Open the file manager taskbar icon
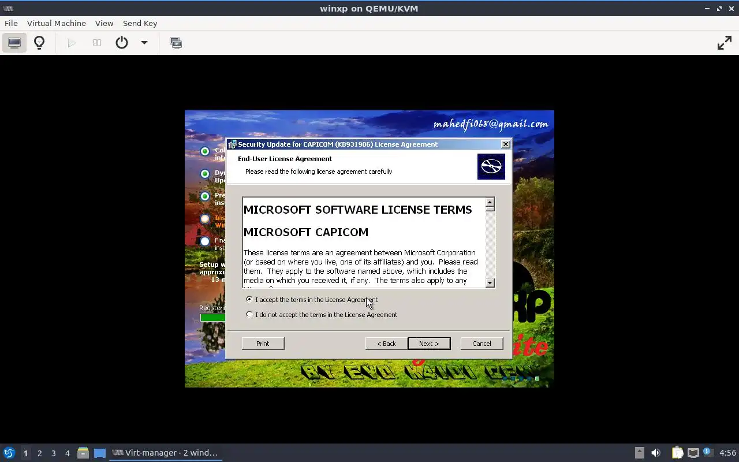This screenshot has width=739, height=462. click(83, 453)
